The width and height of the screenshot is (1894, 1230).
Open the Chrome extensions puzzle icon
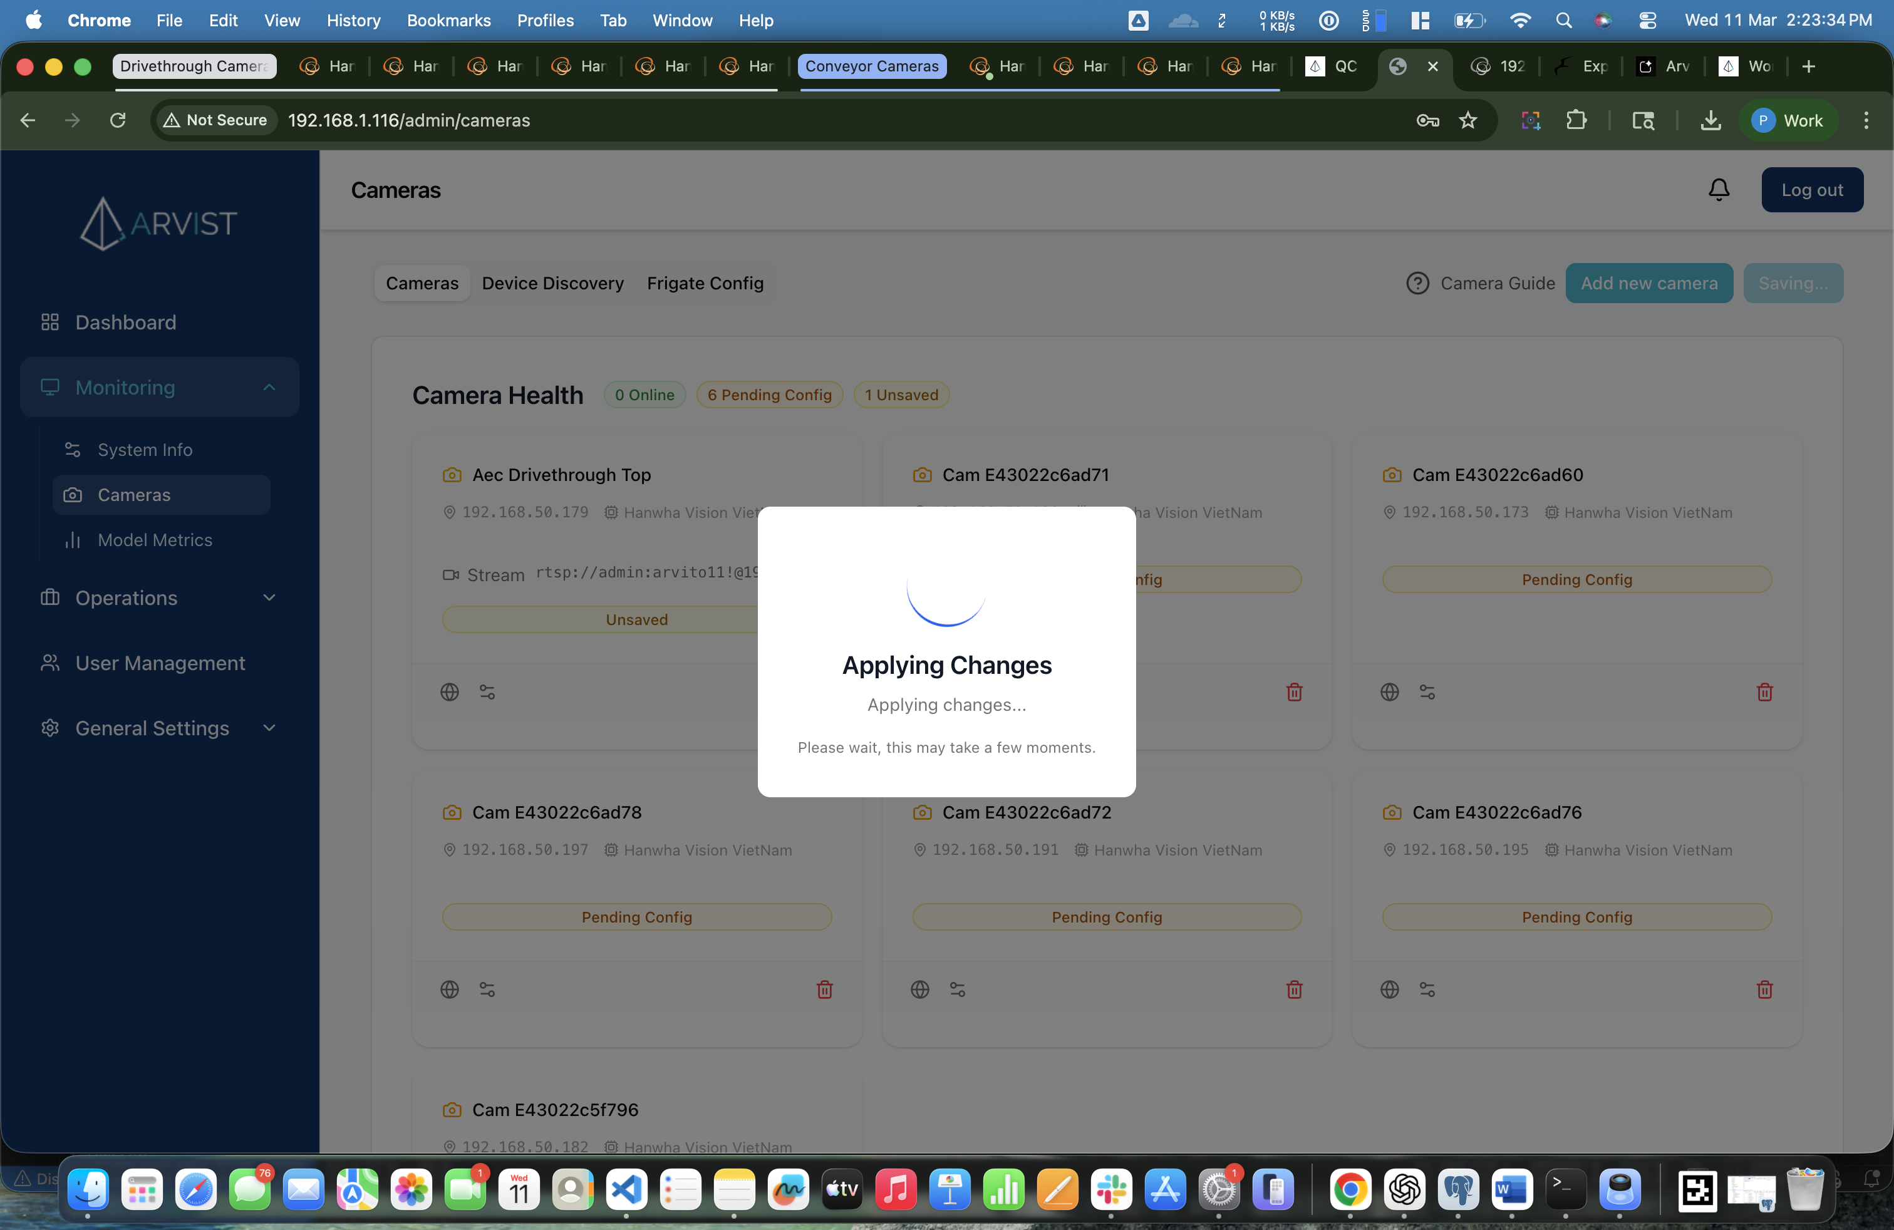pos(1577,120)
